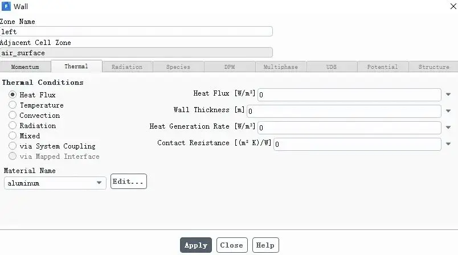Open Wall Thickness field options arrow

pos(448,111)
